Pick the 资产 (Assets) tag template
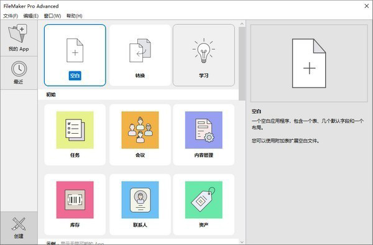The height and width of the screenshot is (245, 373). [204, 205]
